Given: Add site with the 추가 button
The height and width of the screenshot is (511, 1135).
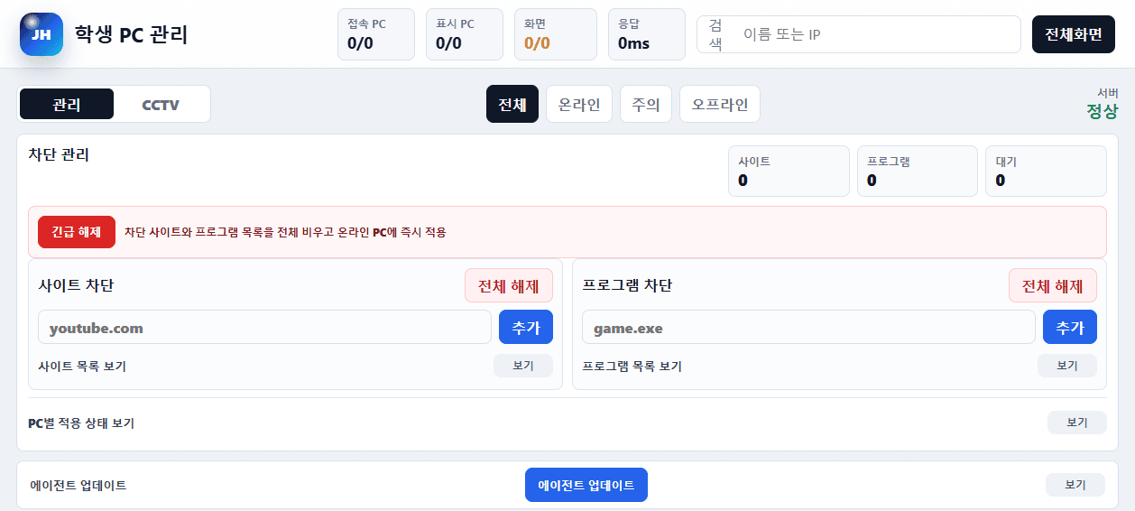Looking at the screenshot, I should pos(526,328).
